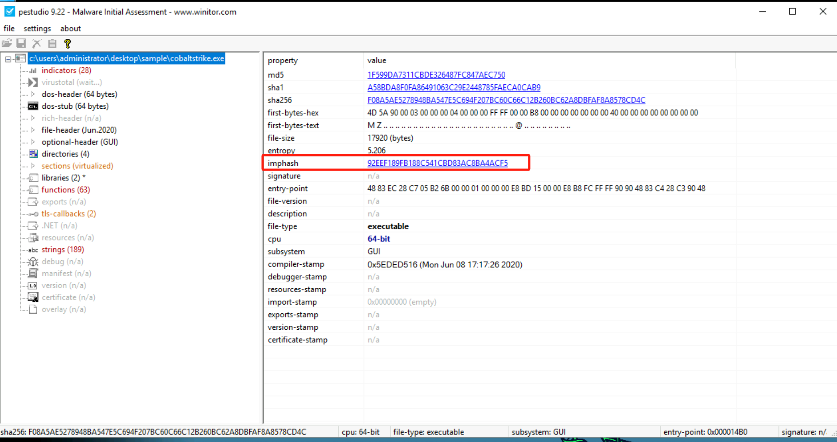Select the first-bytes-hex value starting "4D 5A 90"
The width and height of the screenshot is (837, 442).
point(533,113)
